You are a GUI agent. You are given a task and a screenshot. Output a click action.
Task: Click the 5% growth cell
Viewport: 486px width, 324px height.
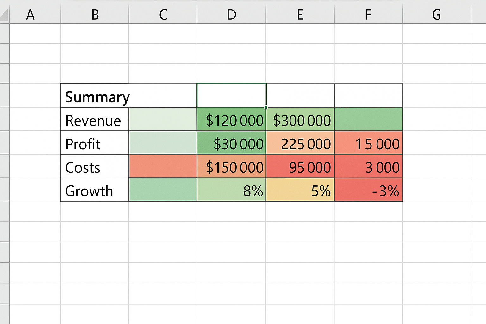pos(300,190)
